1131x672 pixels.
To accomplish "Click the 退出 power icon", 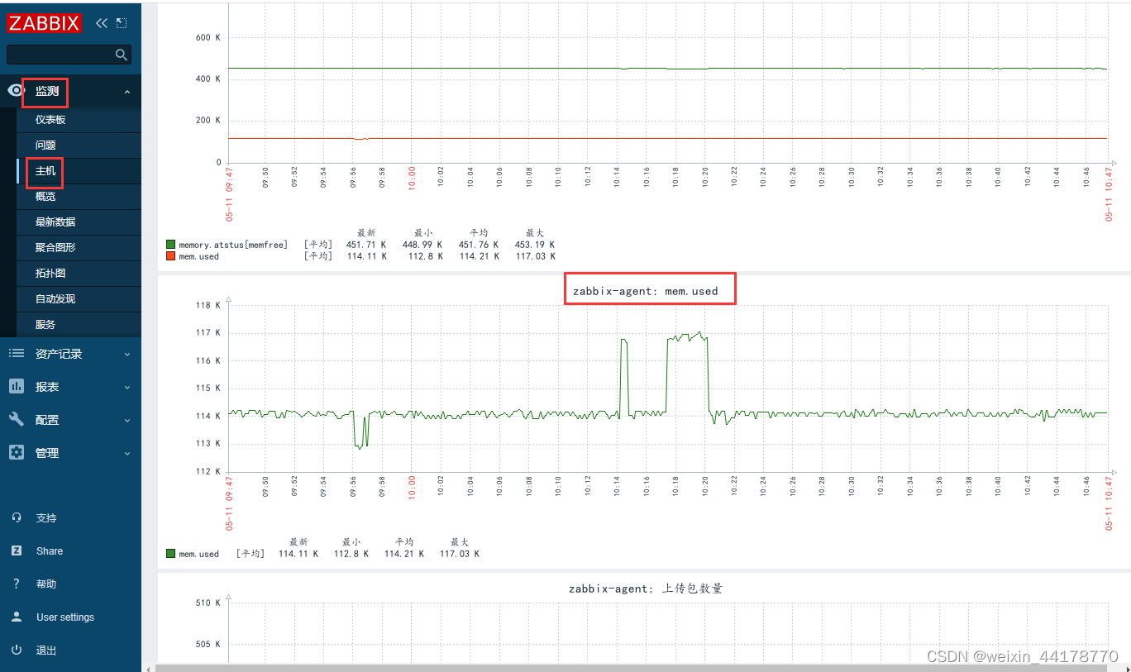I will (x=17, y=650).
